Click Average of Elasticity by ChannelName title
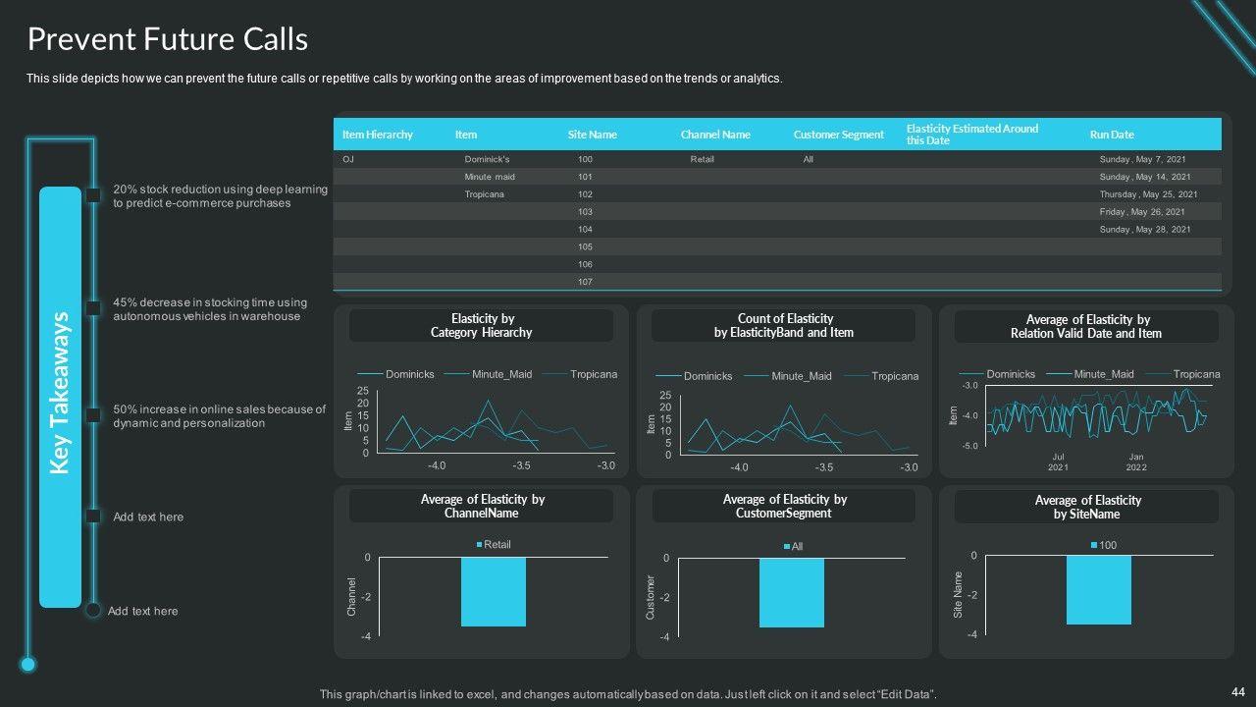 tap(482, 506)
